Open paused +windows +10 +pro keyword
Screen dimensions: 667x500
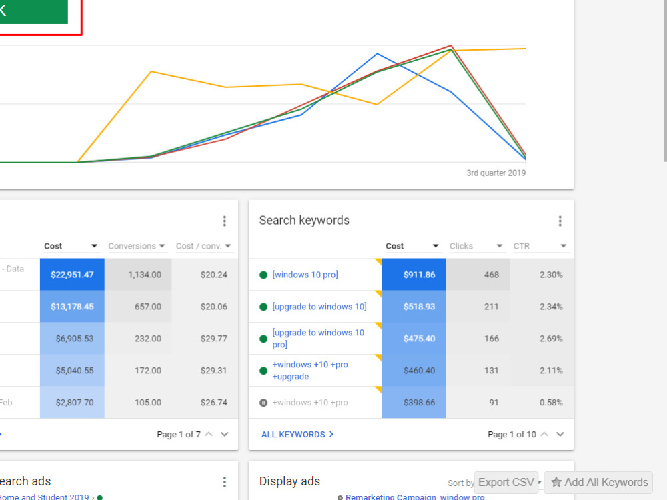(310, 402)
